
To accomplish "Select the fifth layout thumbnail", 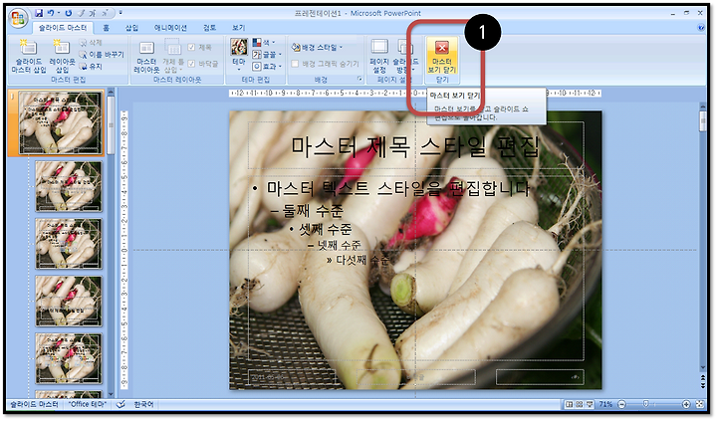I will tap(69, 358).
